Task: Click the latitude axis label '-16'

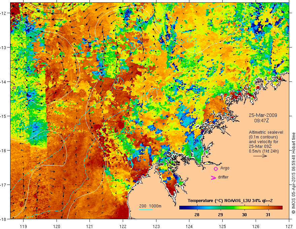Action: coord(4,151)
